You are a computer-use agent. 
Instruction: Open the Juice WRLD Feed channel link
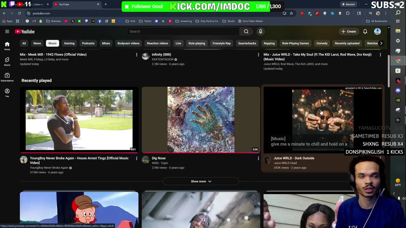pos(285,163)
